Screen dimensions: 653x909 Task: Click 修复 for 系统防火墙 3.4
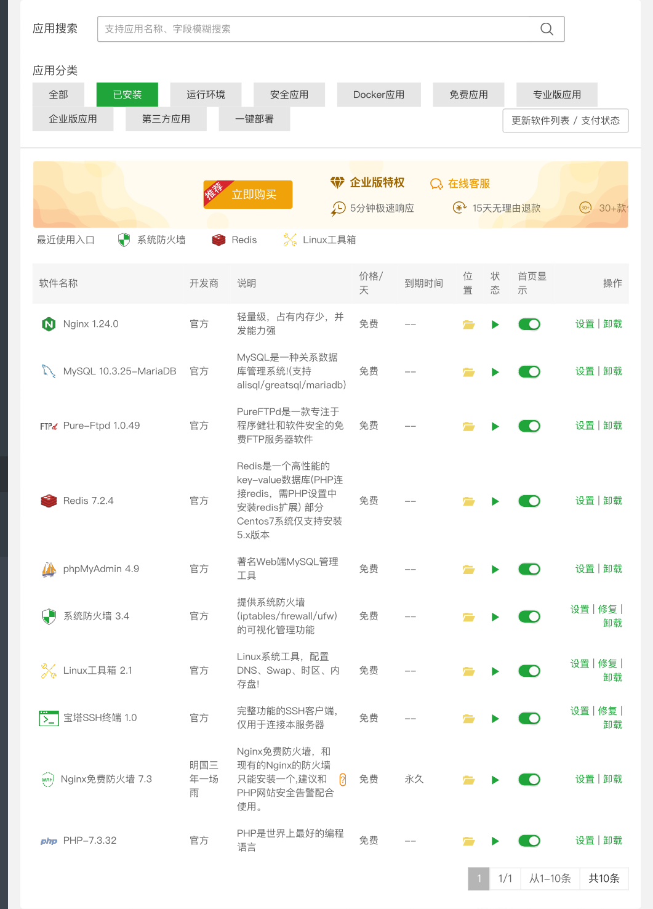pos(607,609)
